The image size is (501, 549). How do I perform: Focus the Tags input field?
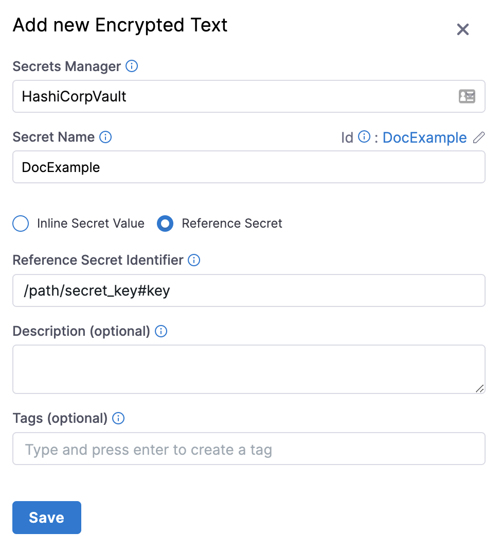tap(248, 449)
